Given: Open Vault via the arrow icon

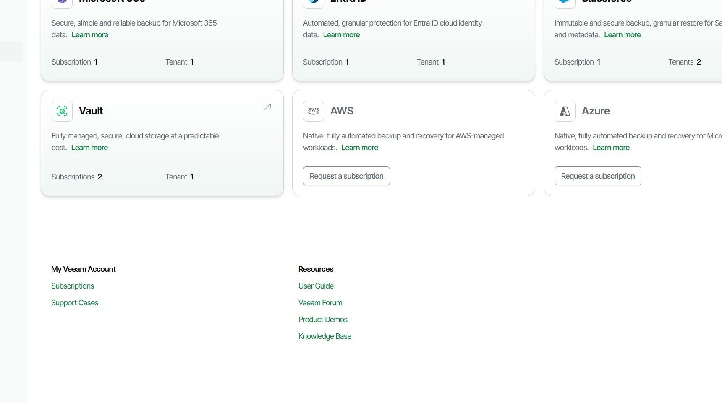Looking at the screenshot, I should [x=267, y=107].
